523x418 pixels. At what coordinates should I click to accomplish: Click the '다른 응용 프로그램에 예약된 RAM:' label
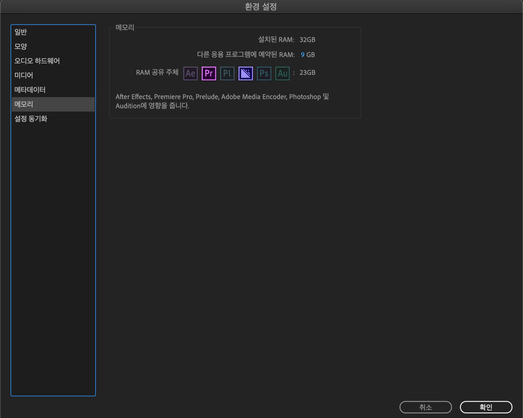(246, 54)
